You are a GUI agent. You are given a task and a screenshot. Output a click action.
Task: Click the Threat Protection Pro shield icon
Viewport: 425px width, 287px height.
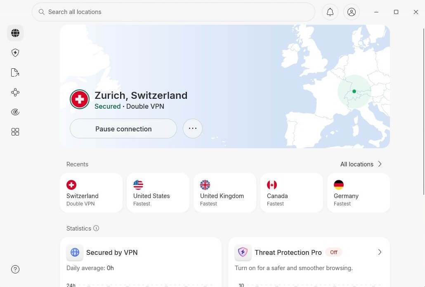243,252
